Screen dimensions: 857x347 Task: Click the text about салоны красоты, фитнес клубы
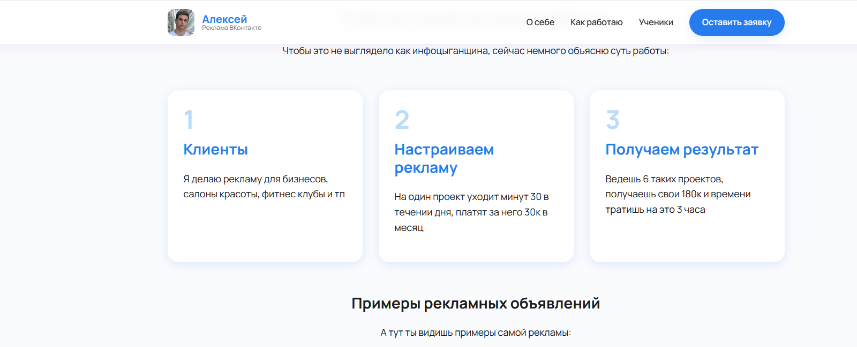tap(264, 187)
